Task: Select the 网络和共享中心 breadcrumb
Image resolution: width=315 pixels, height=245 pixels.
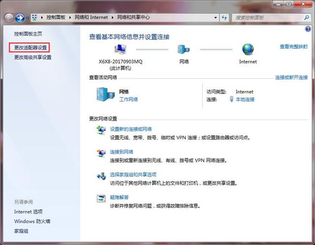Action: (x=133, y=18)
